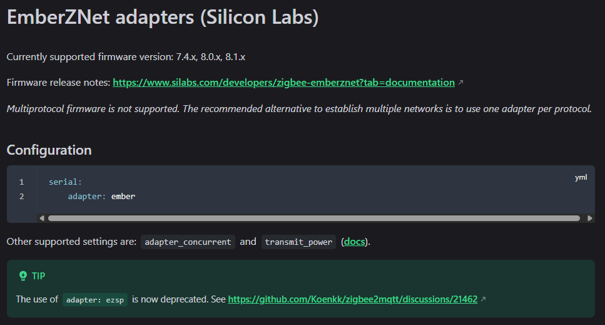Select line number 1 in code block

point(22,182)
